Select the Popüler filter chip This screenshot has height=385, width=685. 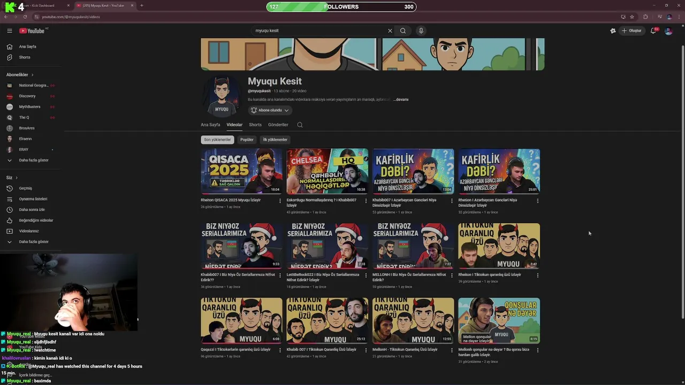click(247, 140)
